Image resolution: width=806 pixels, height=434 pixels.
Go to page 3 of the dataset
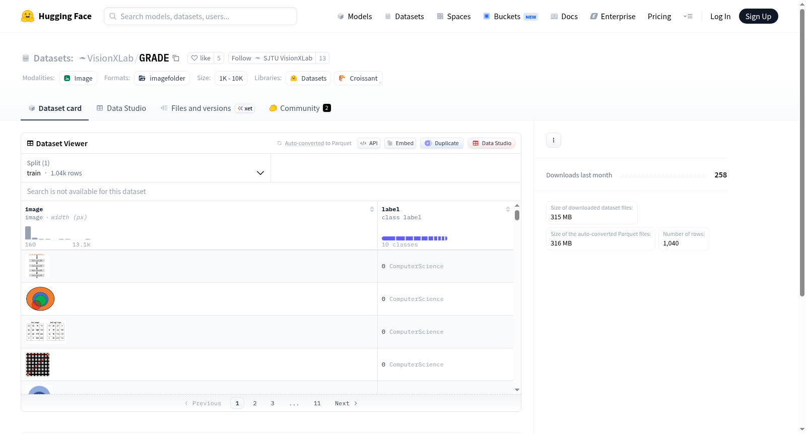273,403
